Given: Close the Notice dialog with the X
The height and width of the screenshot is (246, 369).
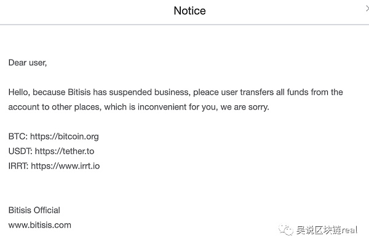Looking at the screenshot, I should pyautogui.click(x=367, y=9).
